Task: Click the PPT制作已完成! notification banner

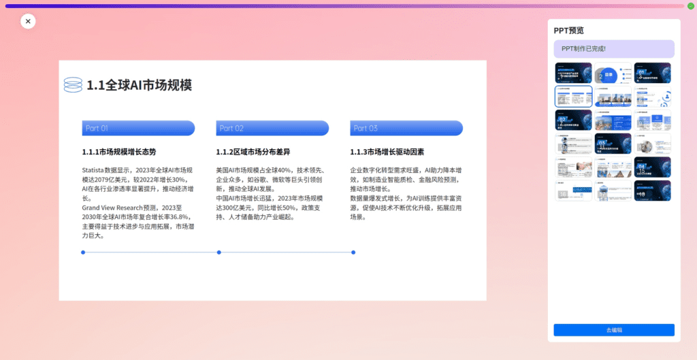Action: coord(613,49)
